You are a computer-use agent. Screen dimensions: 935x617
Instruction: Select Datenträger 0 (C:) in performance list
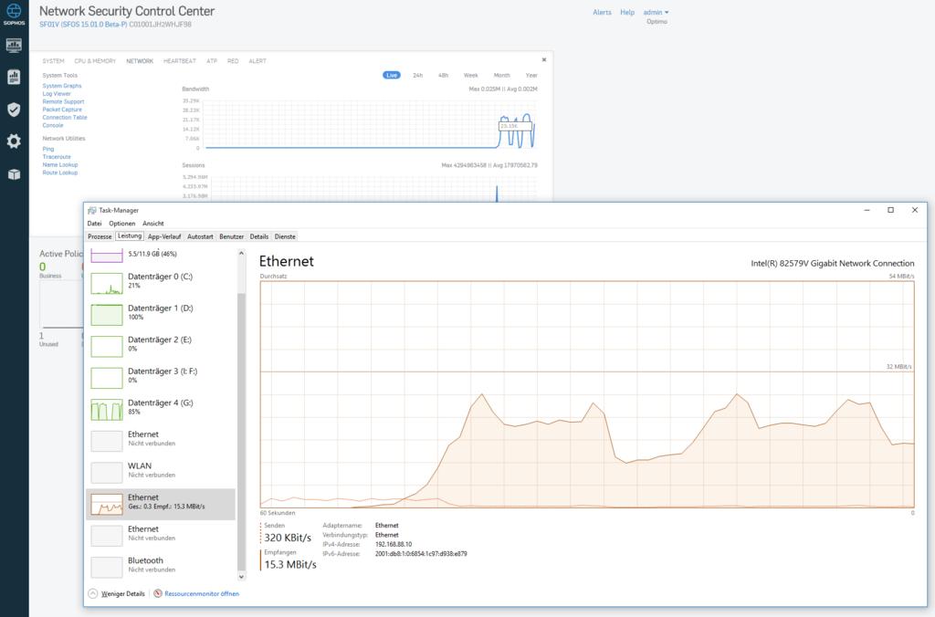161,283
